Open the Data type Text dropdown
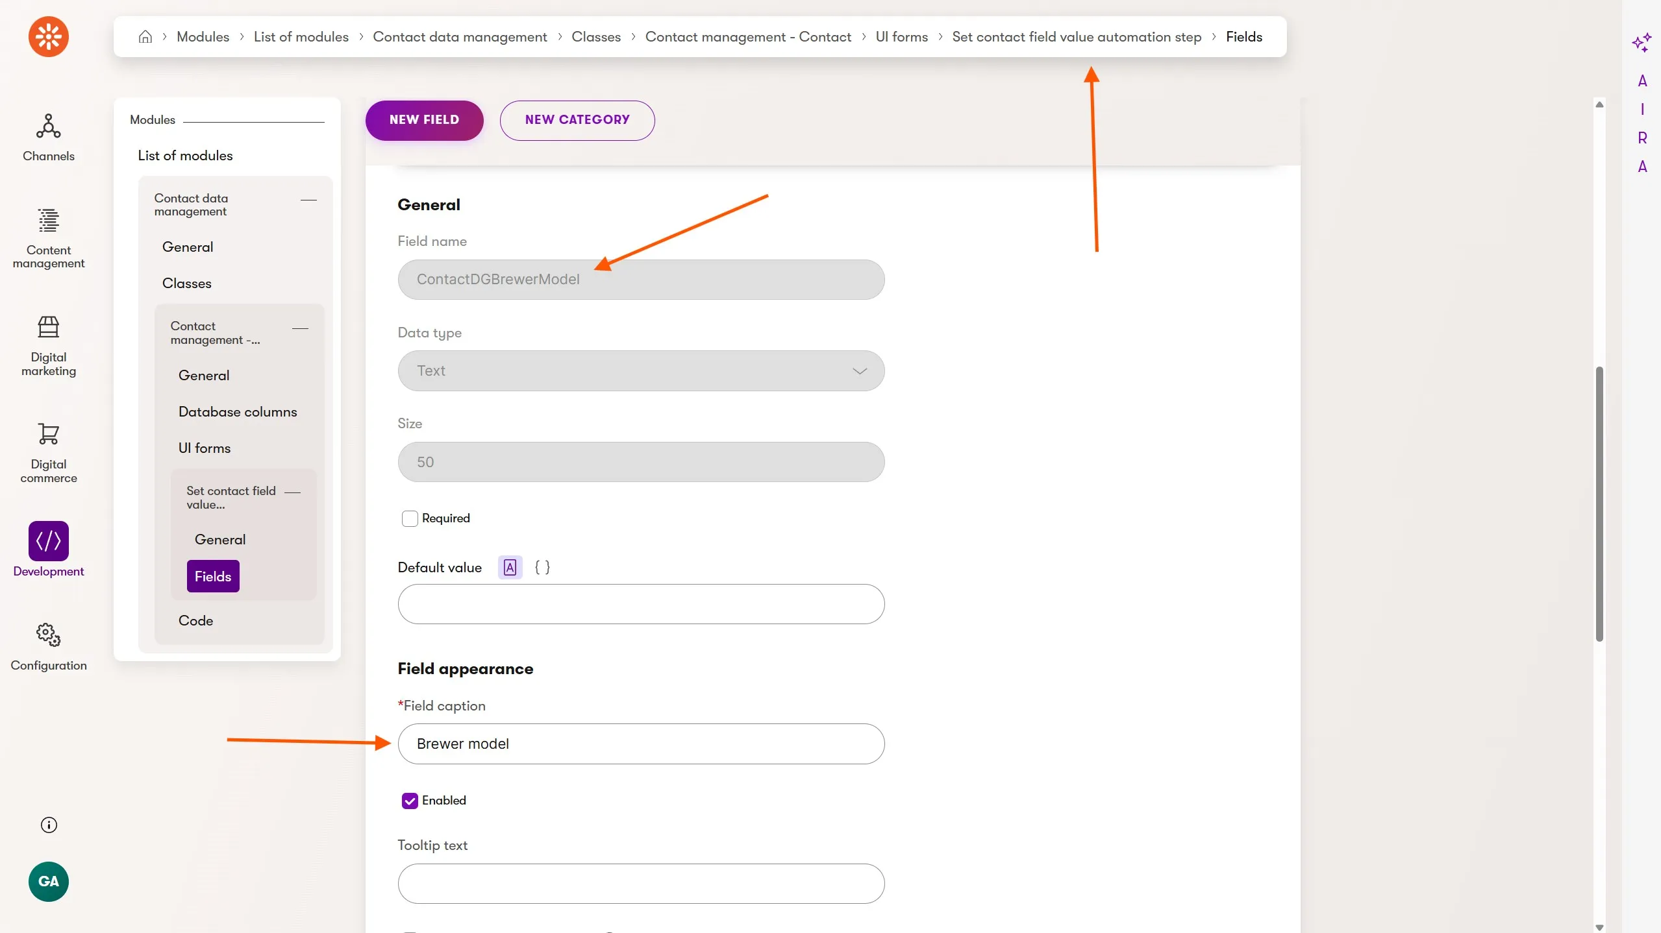The width and height of the screenshot is (1661, 933). [640, 371]
